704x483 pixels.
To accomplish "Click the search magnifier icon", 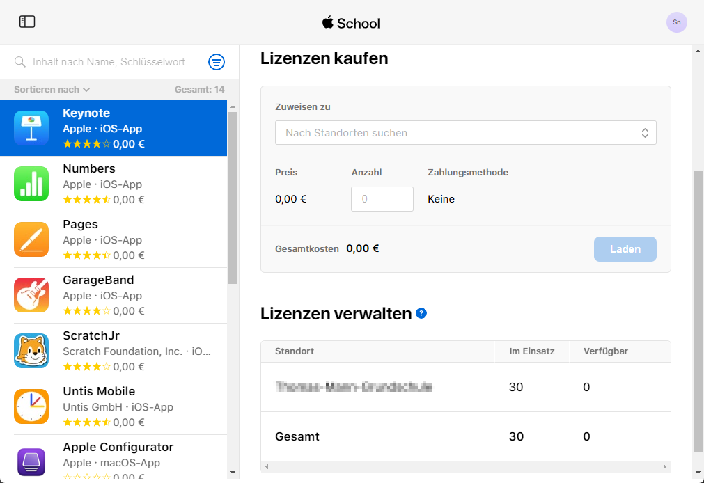I will click(19, 62).
